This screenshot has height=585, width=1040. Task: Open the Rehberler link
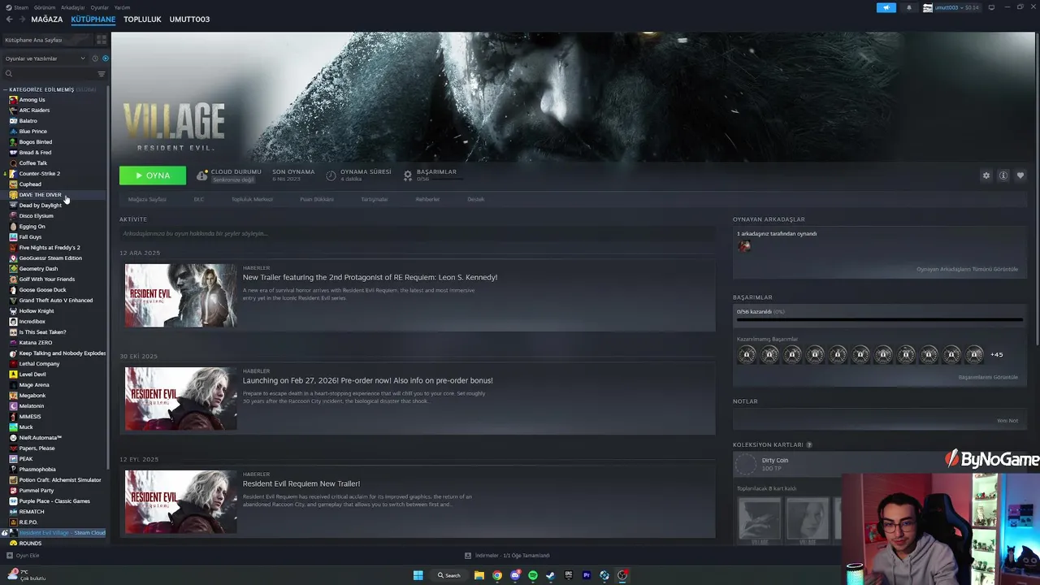(427, 199)
